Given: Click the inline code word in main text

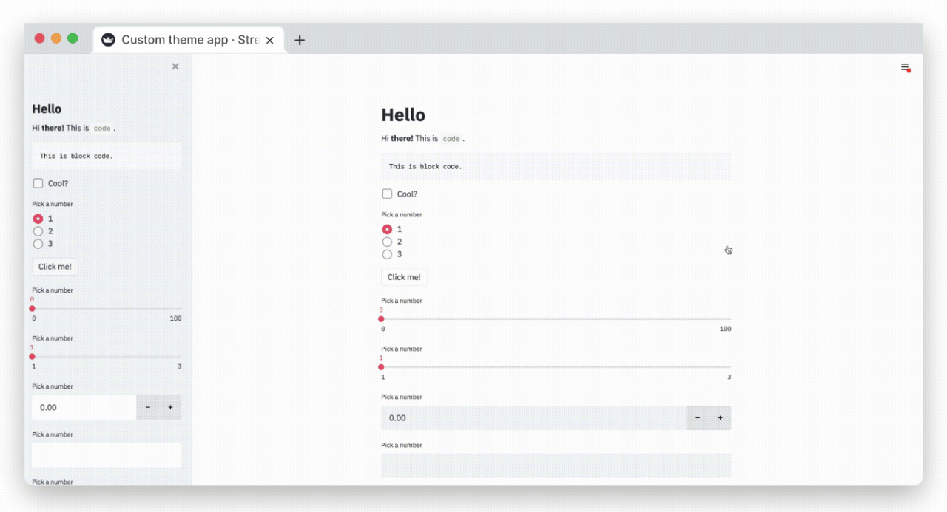Looking at the screenshot, I should (x=451, y=138).
